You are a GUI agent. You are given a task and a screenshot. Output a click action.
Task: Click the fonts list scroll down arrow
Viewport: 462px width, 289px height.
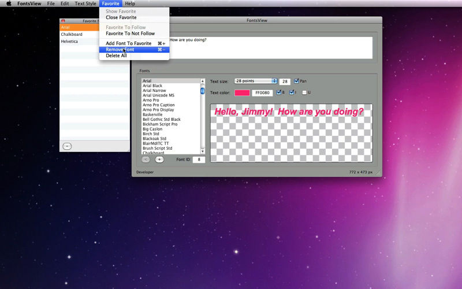tap(203, 151)
